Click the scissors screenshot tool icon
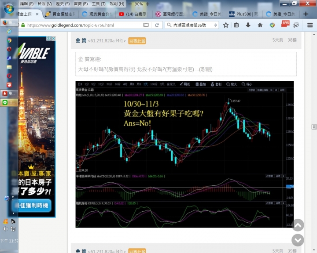The image size is (317, 253). point(296,25)
